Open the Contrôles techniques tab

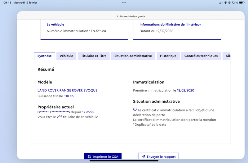pyautogui.click(x=201, y=56)
